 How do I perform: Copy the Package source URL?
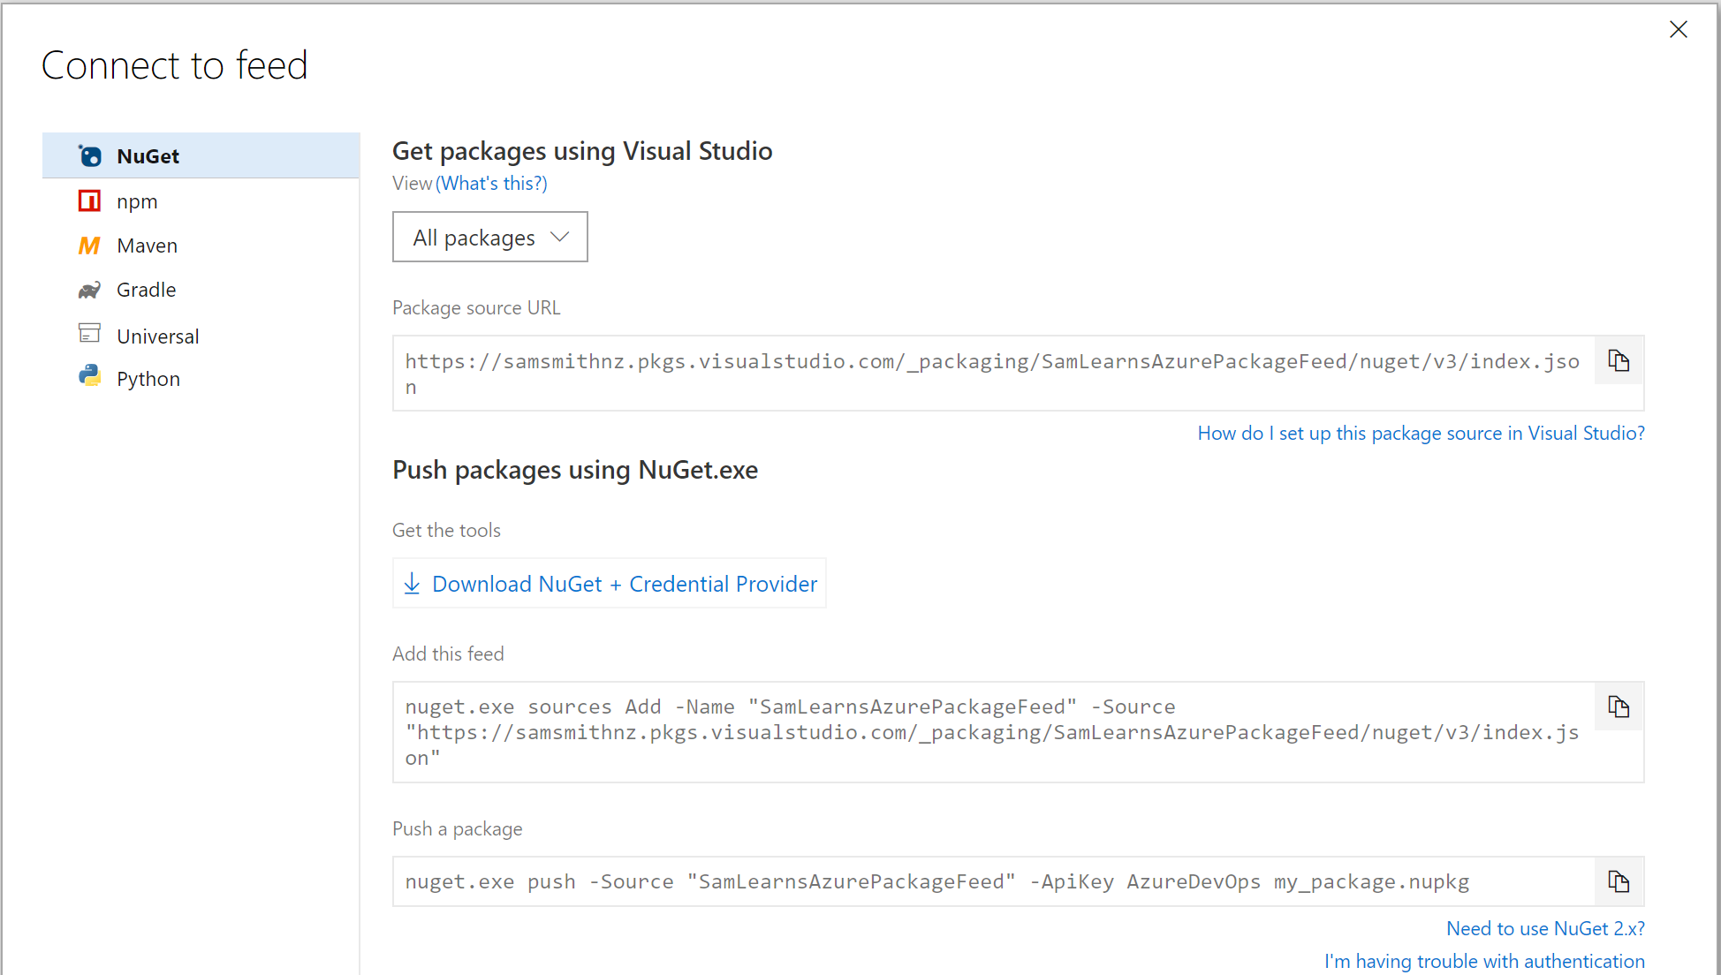(1619, 361)
